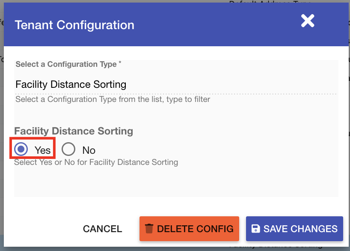
Task: Click the "Facility Distance Sorting" input value text
Action: tap(71, 84)
